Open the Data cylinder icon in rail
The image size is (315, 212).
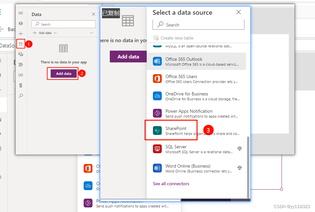coord(21,44)
